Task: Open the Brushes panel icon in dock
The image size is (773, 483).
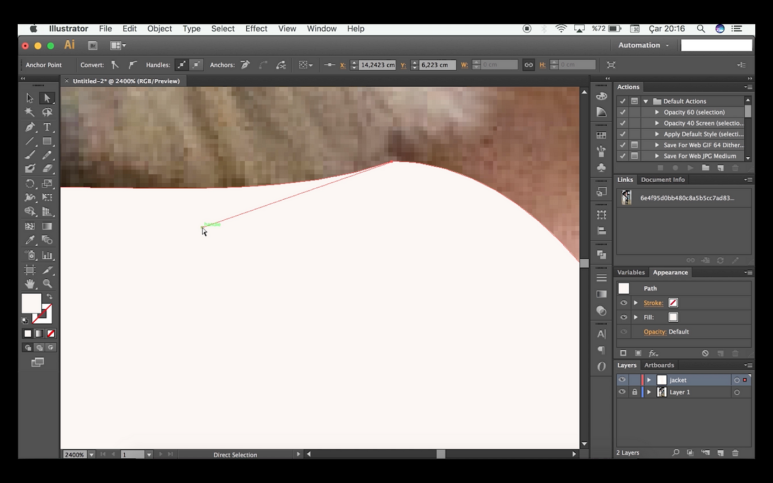Action: [601, 151]
